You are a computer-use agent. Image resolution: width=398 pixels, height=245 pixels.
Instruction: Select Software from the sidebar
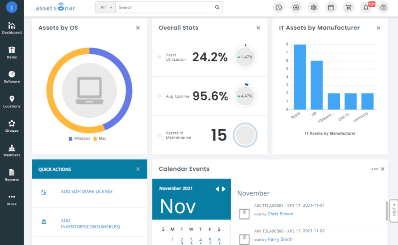click(11, 77)
